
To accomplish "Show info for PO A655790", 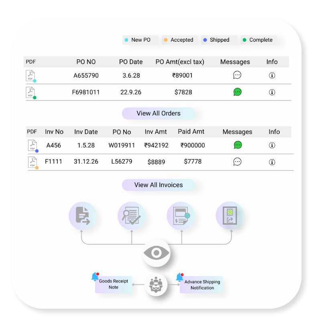I will pos(272,76).
